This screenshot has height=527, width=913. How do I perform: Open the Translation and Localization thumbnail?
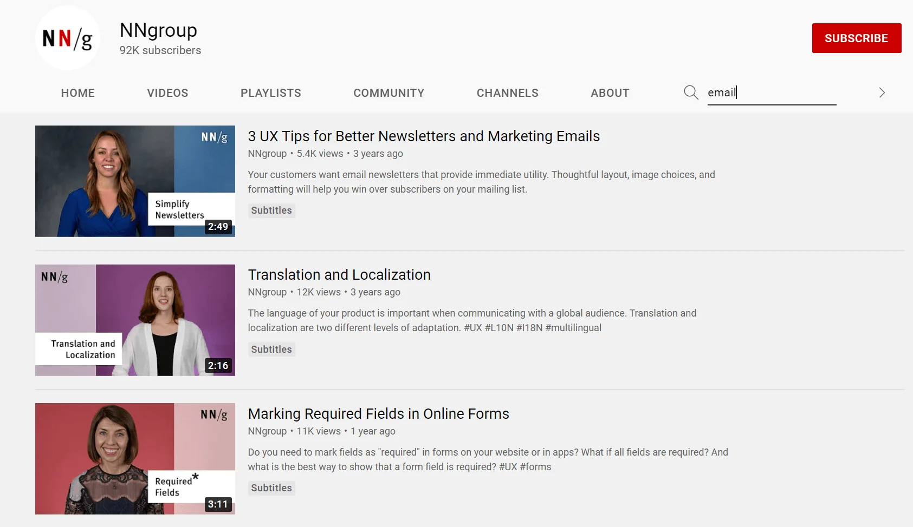(135, 320)
